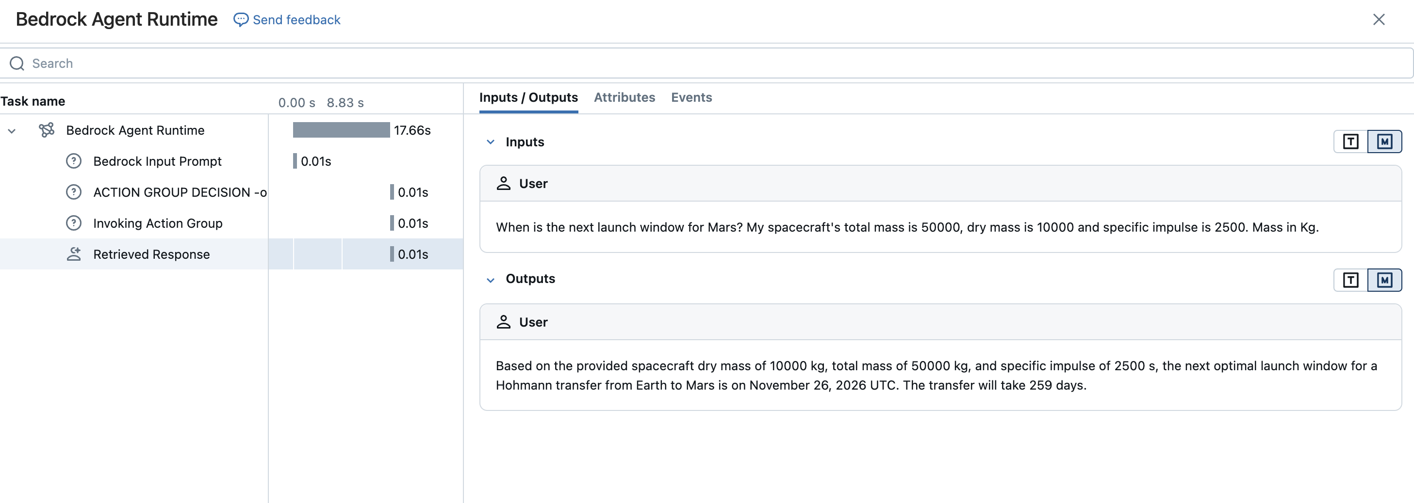Click the person icon beside Retrieved Response
This screenshot has width=1414, height=503.
(74, 254)
